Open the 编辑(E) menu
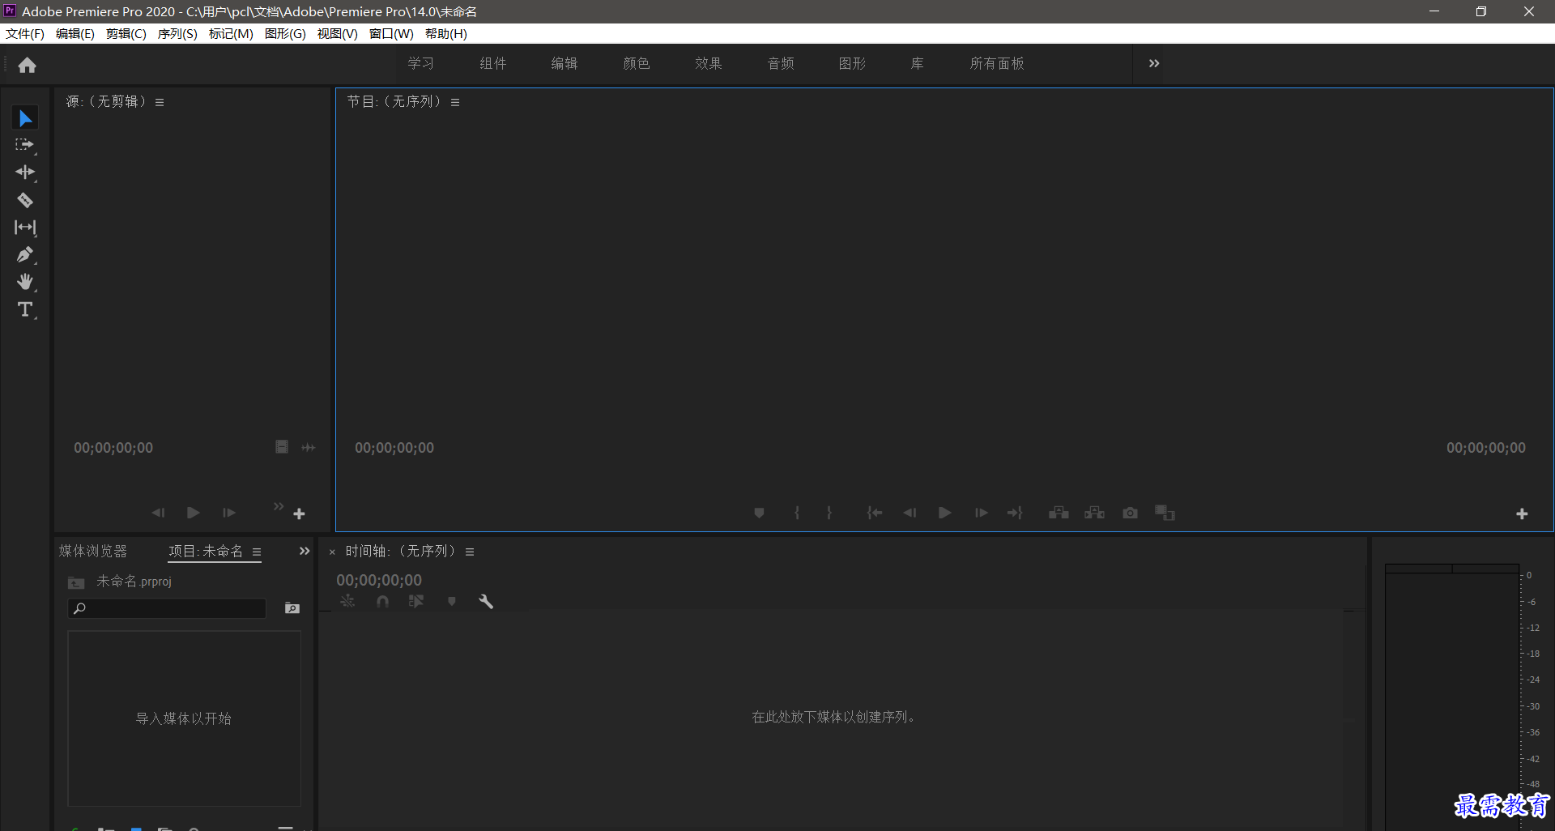Image resolution: width=1555 pixels, height=831 pixels. coord(75,34)
